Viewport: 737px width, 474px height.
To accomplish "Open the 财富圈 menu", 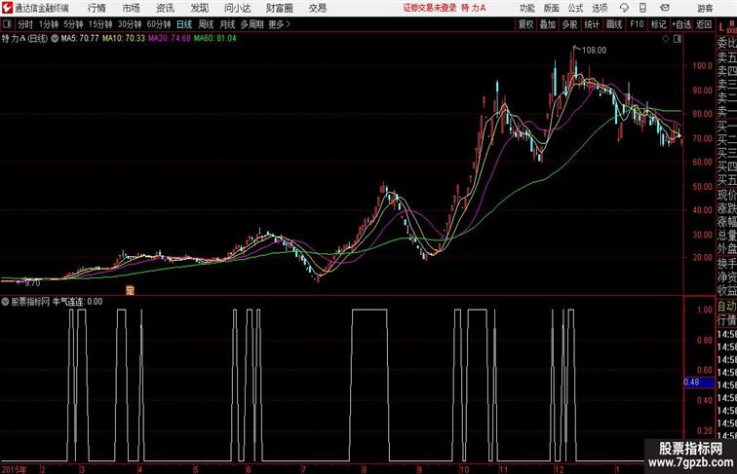I will tap(279, 8).
